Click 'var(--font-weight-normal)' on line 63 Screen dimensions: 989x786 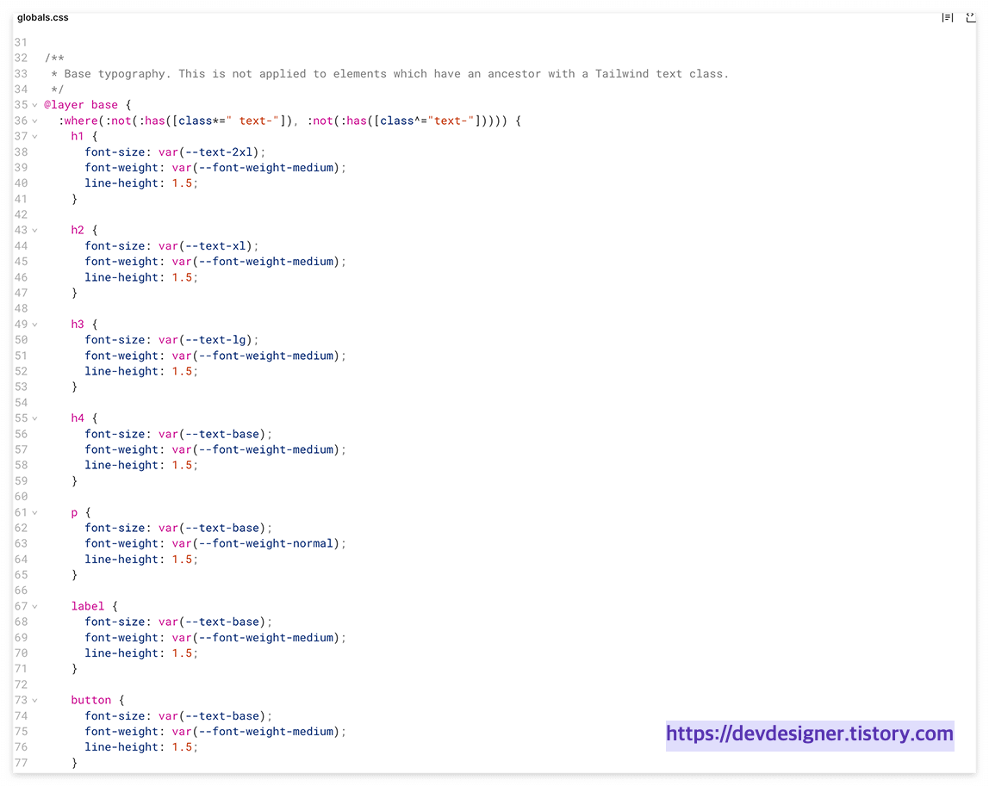[x=256, y=543]
